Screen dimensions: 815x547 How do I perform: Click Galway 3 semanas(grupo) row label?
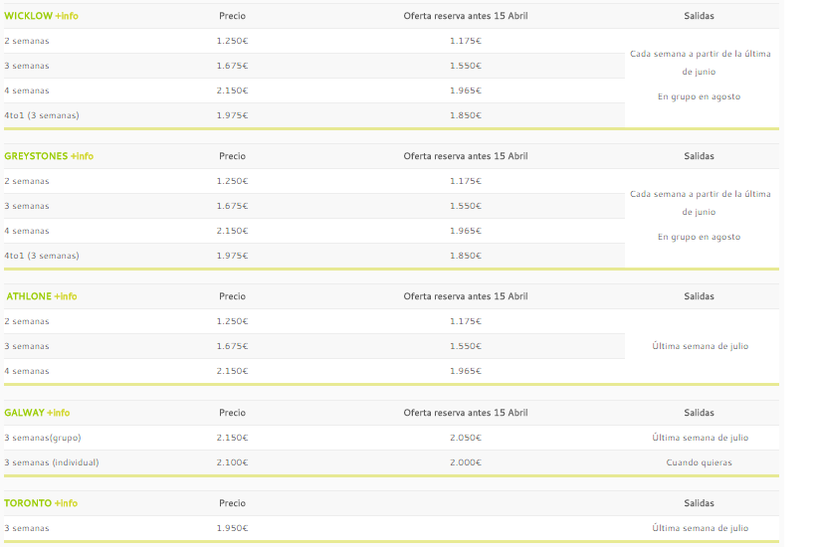43,438
